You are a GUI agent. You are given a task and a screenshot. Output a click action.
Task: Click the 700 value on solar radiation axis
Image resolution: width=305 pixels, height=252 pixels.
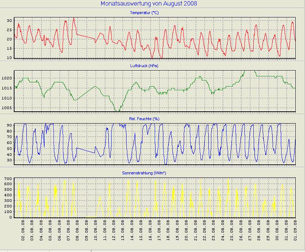8,179
